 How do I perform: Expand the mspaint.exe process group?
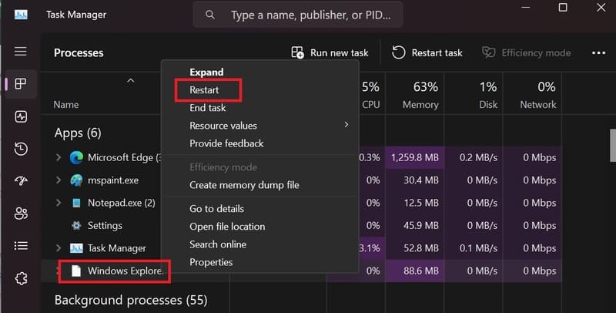coord(59,180)
